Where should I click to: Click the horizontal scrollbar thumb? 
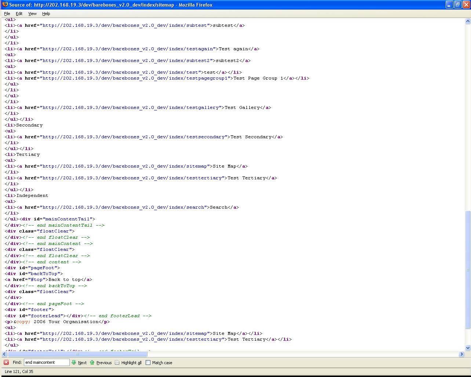[77, 354]
